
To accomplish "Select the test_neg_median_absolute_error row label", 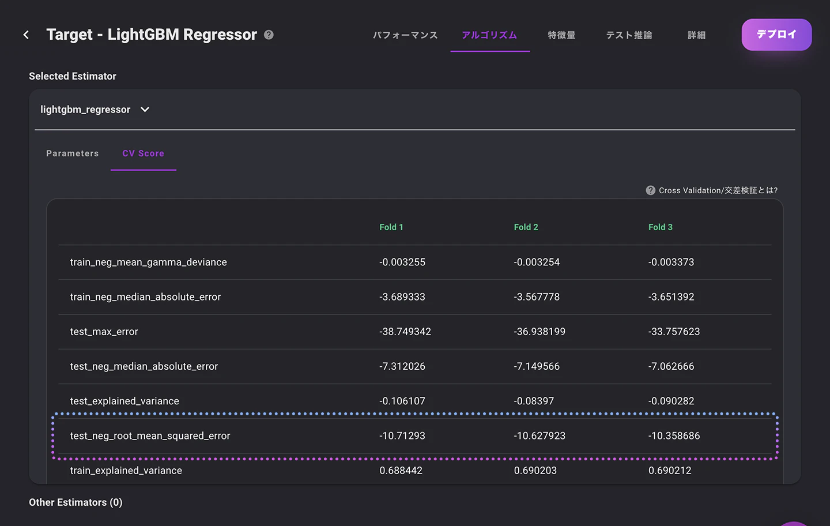I will (144, 366).
